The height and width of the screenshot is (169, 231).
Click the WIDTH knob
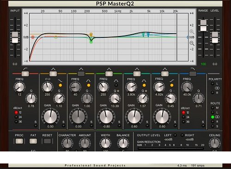point(105,143)
